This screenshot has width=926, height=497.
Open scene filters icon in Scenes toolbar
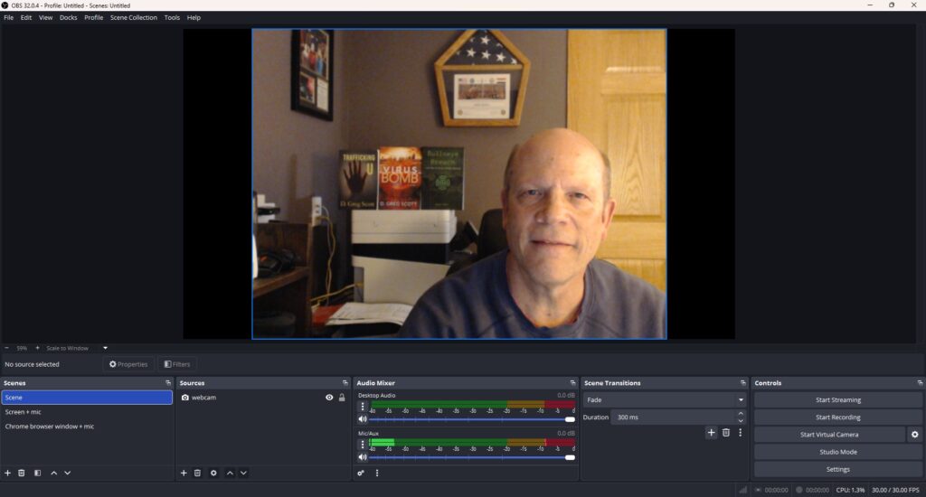point(37,473)
